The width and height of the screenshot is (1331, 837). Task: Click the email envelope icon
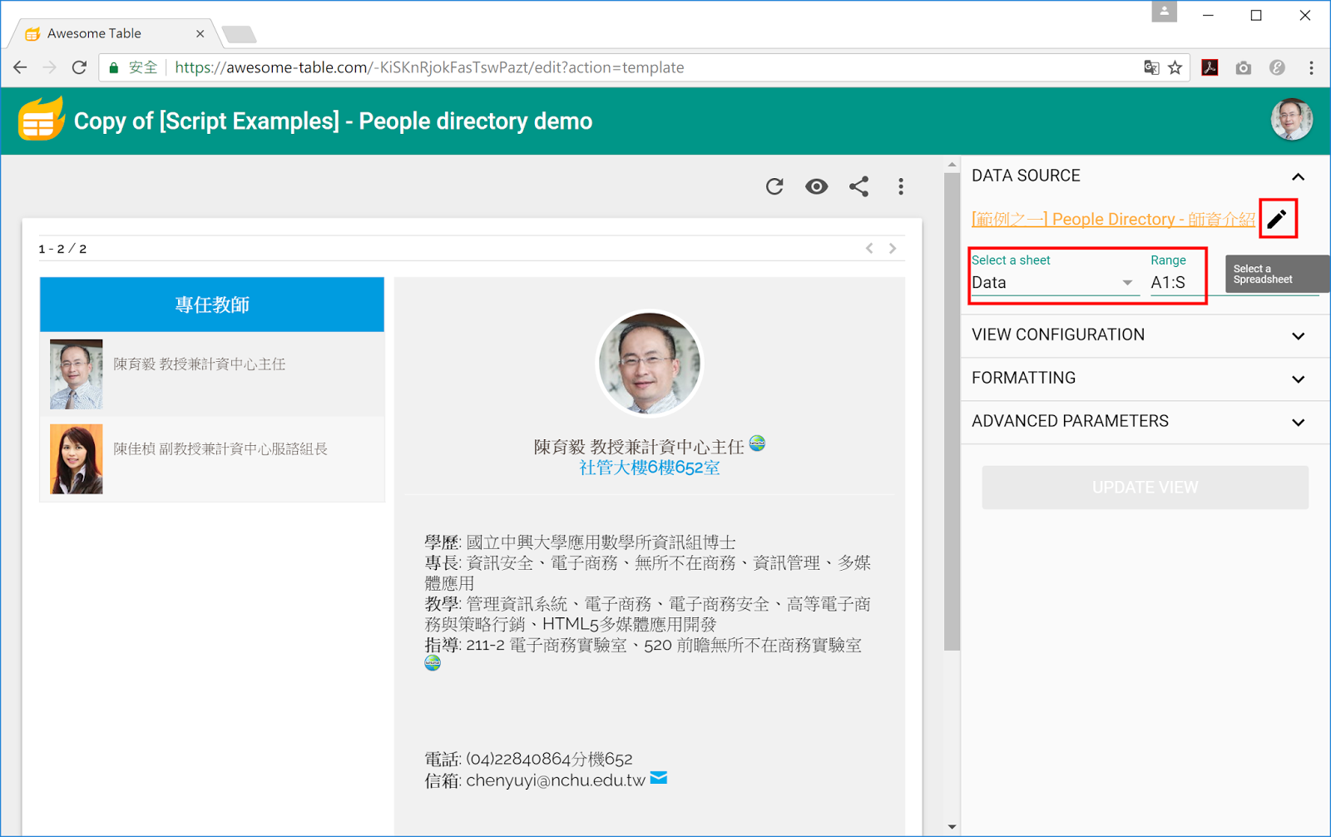click(x=659, y=778)
